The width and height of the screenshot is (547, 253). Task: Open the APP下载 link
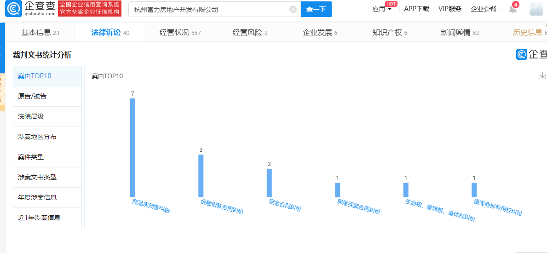pyautogui.click(x=416, y=9)
